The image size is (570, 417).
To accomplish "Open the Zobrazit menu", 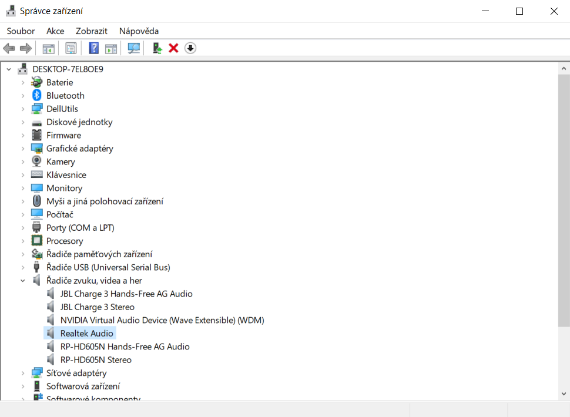I will (92, 31).
